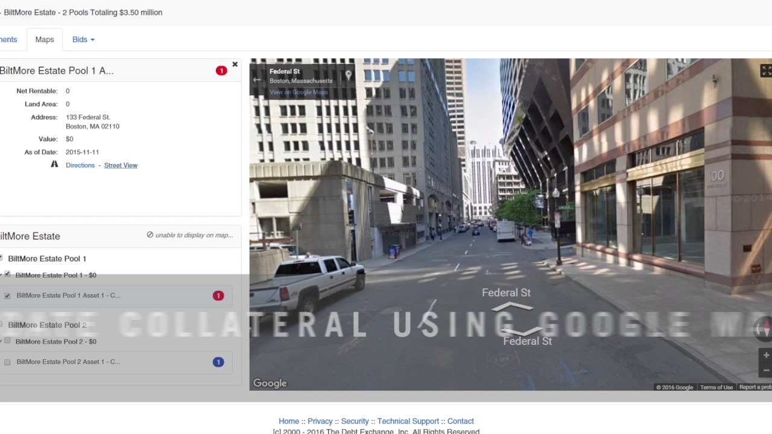The image size is (772, 434).
Task: Switch to the Maps tab
Action: pos(45,39)
